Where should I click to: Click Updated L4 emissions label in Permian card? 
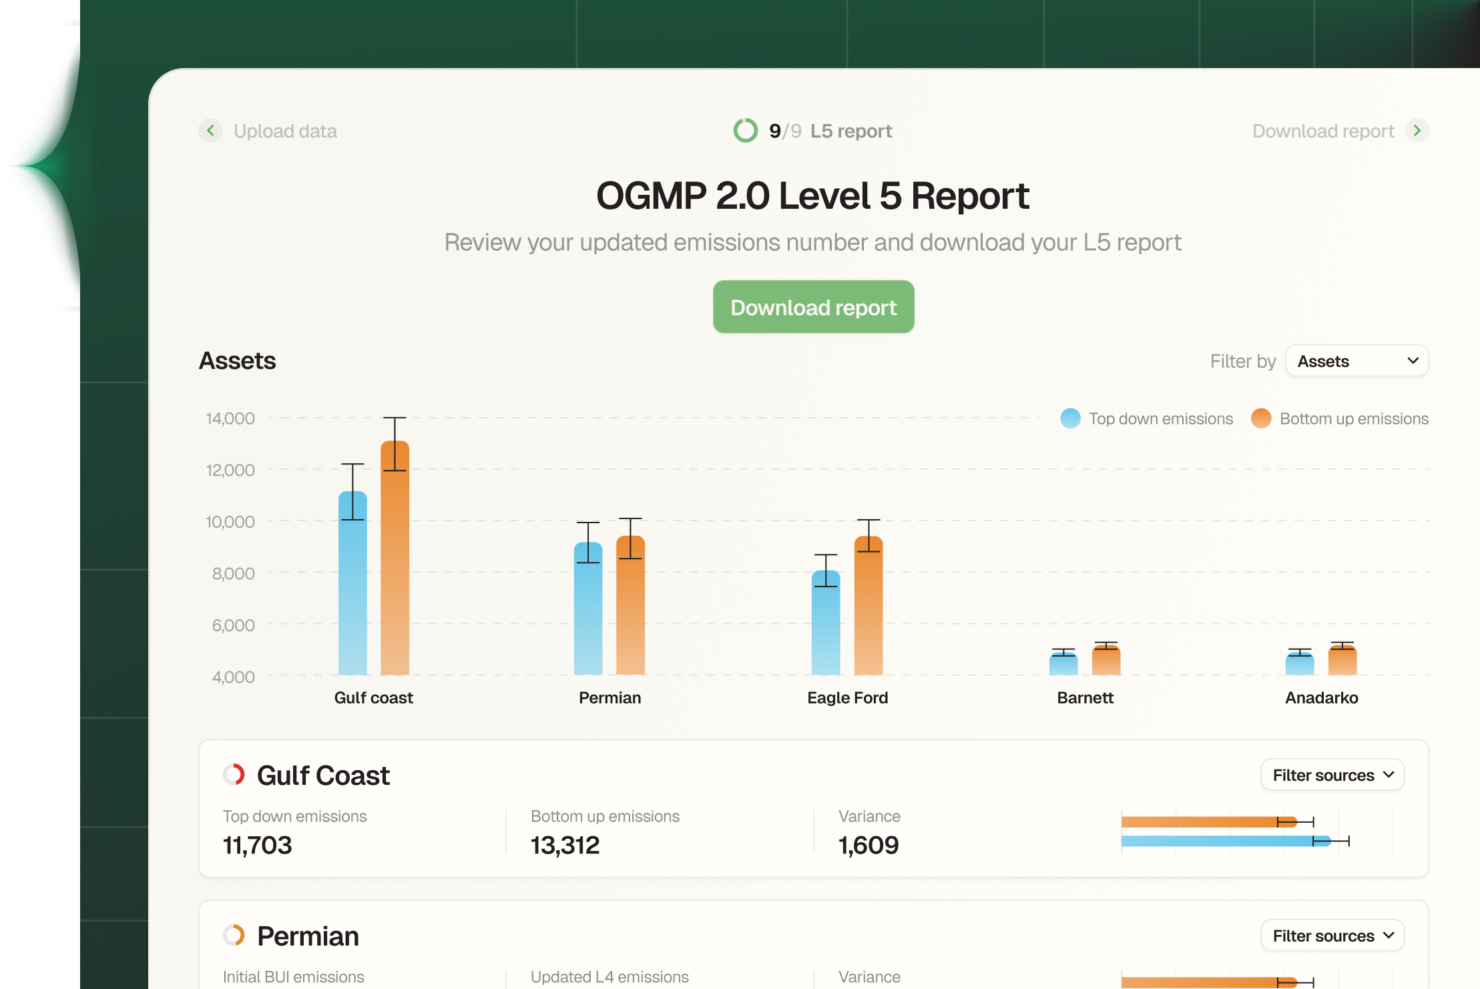[x=609, y=977]
